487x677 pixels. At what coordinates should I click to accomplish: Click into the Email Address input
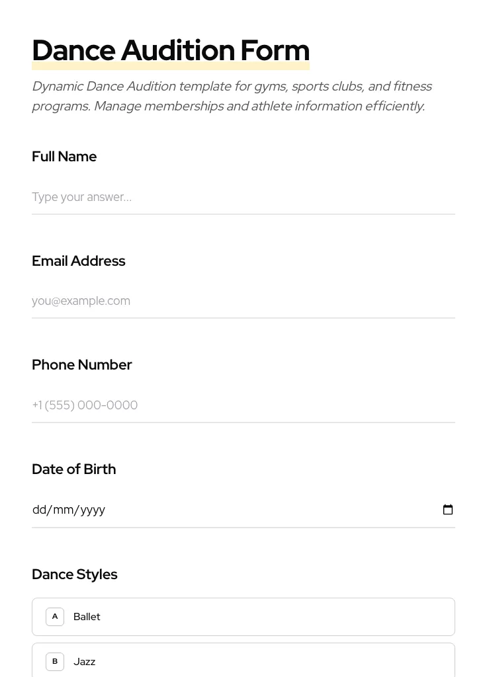click(x=243, y=301)
